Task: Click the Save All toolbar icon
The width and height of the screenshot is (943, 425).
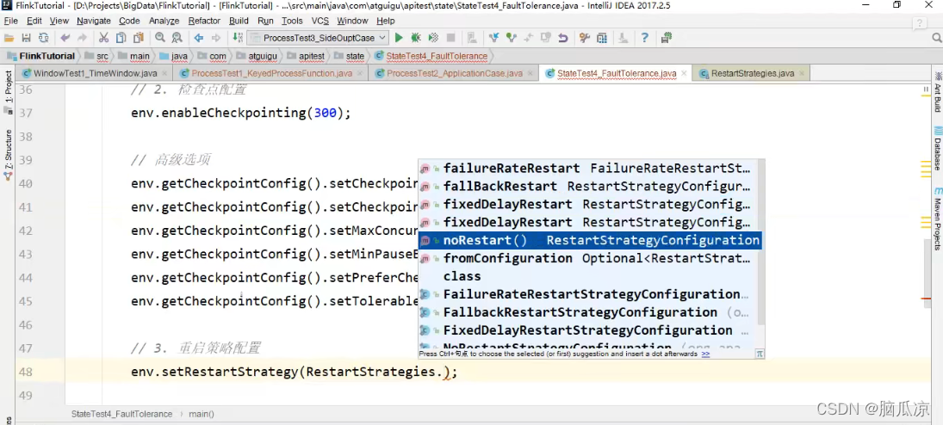Action: [x=26, y=38]
